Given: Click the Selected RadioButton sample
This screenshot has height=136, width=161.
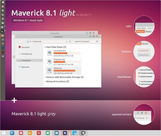Looking at the screenshot, I should tap(139, 84).
